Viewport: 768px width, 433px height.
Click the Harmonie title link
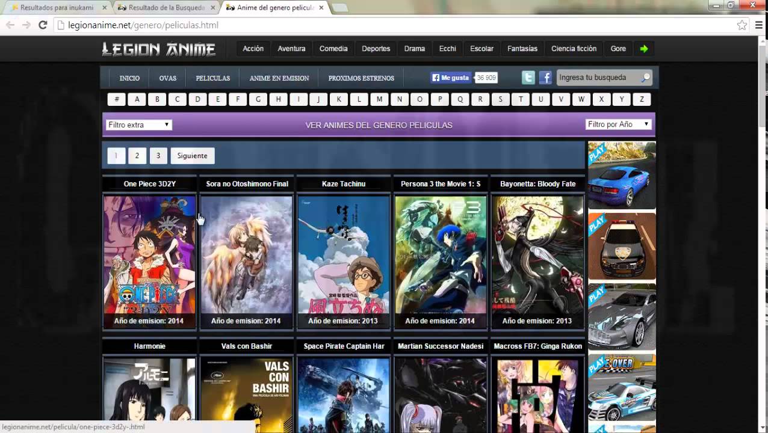[x=149, y=346]
